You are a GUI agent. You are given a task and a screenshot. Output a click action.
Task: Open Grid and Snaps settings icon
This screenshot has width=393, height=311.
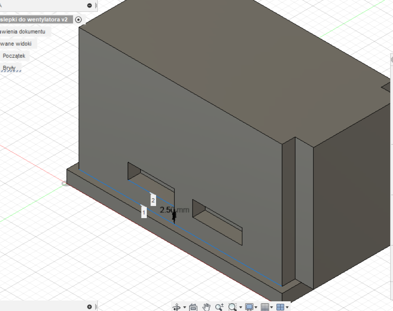[265, 307]
